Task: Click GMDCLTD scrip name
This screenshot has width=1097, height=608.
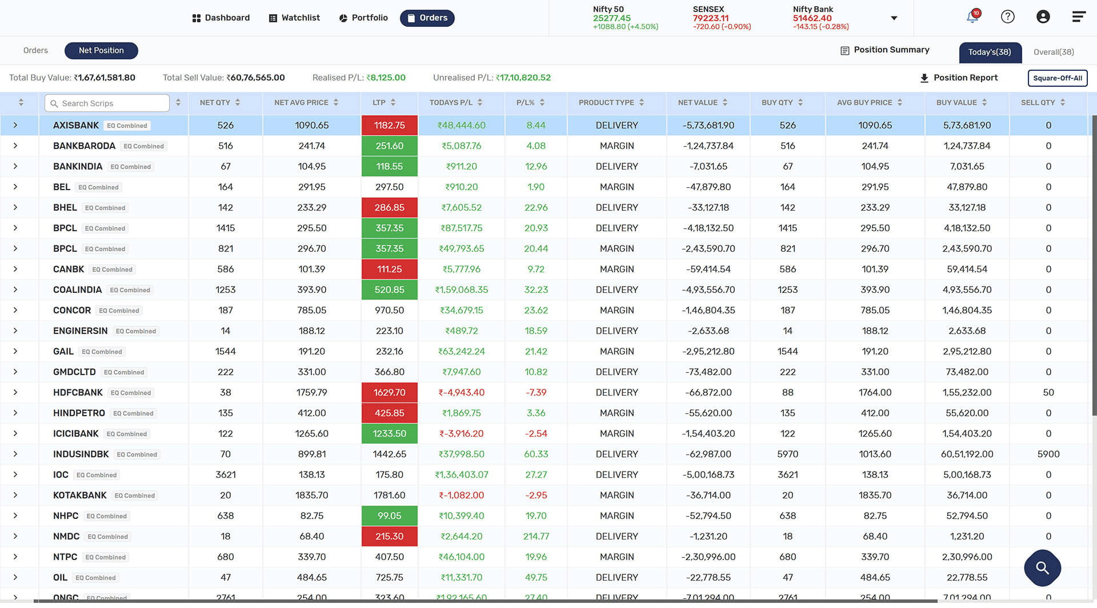Action: [x=74, y=372]
